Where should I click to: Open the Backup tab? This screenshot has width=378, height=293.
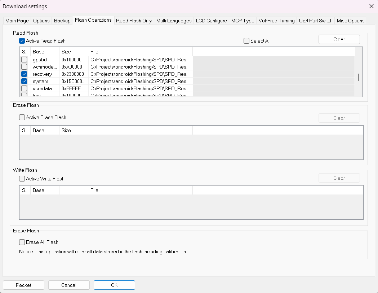[x=62, y=21]
